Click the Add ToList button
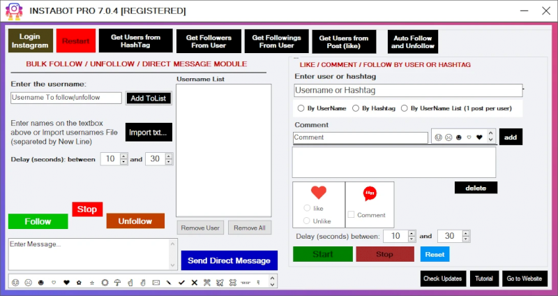The image size is (558, 296). pyautogui.click(x=149, y=98)
